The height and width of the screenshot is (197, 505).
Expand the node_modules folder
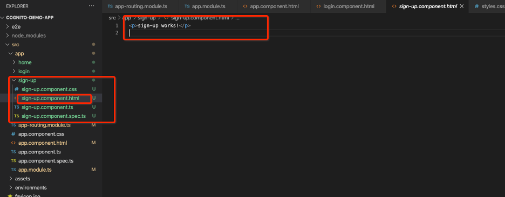coord(8,36)
